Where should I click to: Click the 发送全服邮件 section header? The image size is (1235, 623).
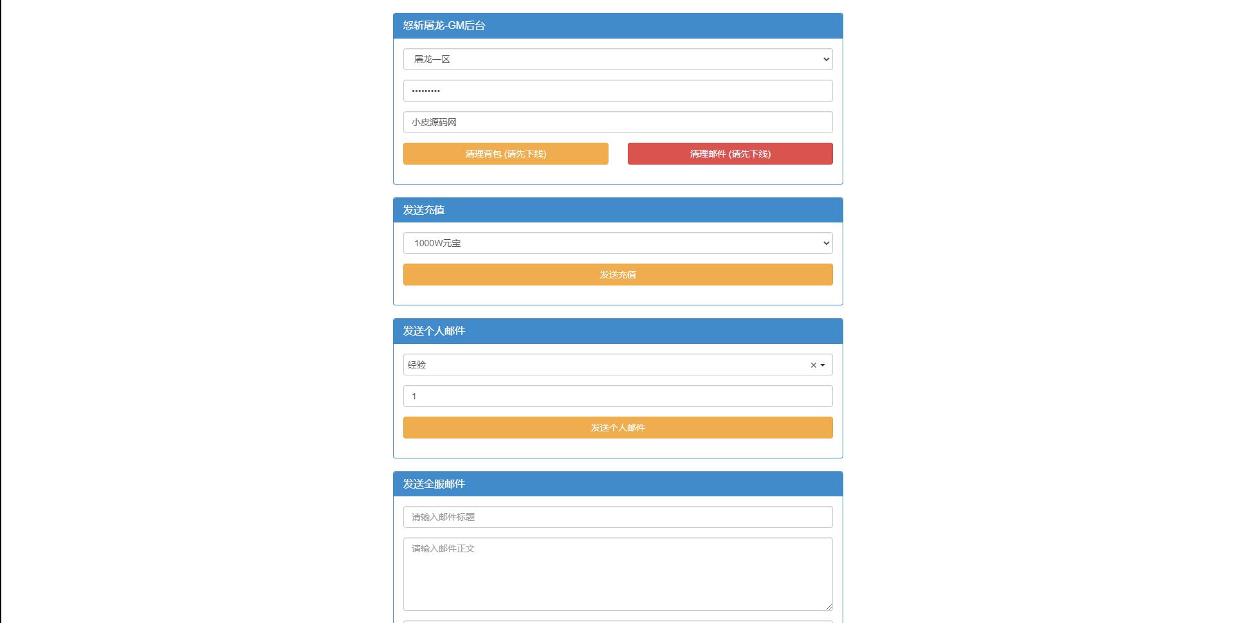(x=434, y=483)
